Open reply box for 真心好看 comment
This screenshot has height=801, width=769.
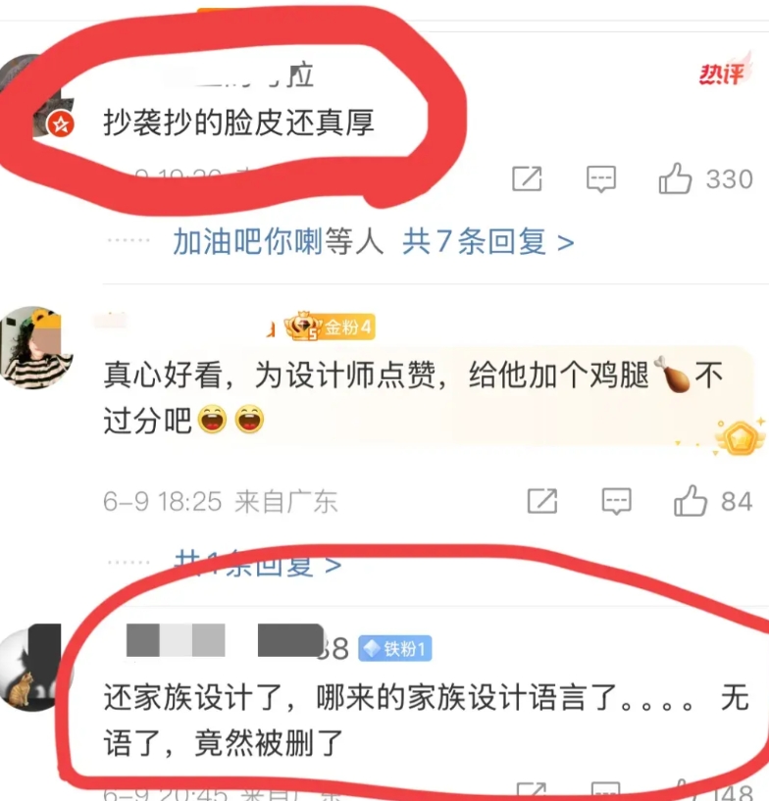click(x=616, y=501)
